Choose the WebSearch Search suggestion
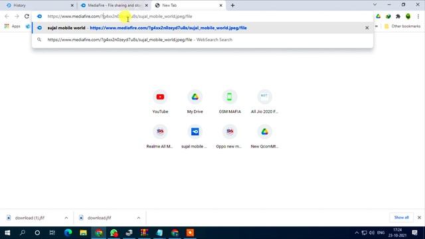The height and width of the screenshot is (239, 425). point(203,40)
